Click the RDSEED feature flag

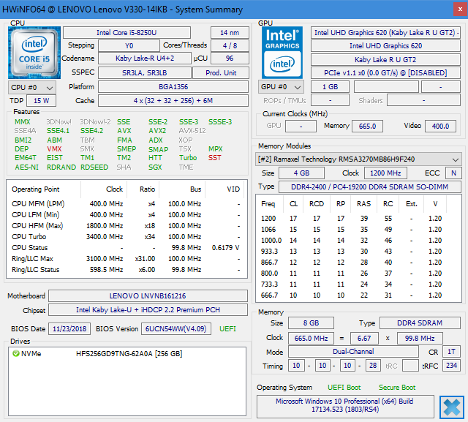94,167
